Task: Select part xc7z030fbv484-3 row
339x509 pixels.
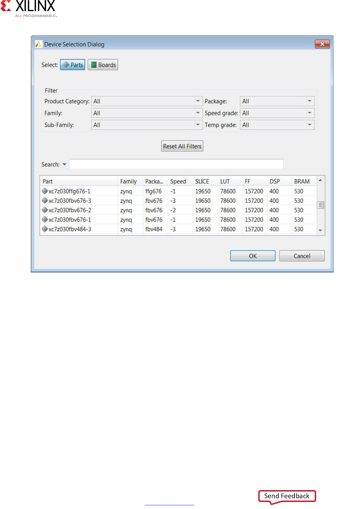Action: [x=178, y=229]
